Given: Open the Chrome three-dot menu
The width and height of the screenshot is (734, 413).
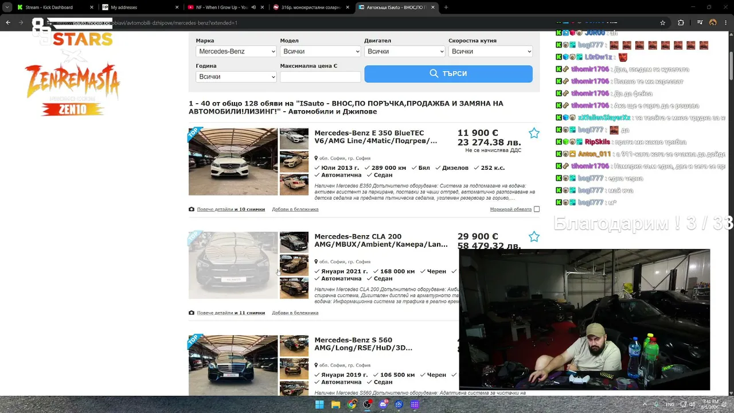Looking at the screenshot, I should 726,23.
